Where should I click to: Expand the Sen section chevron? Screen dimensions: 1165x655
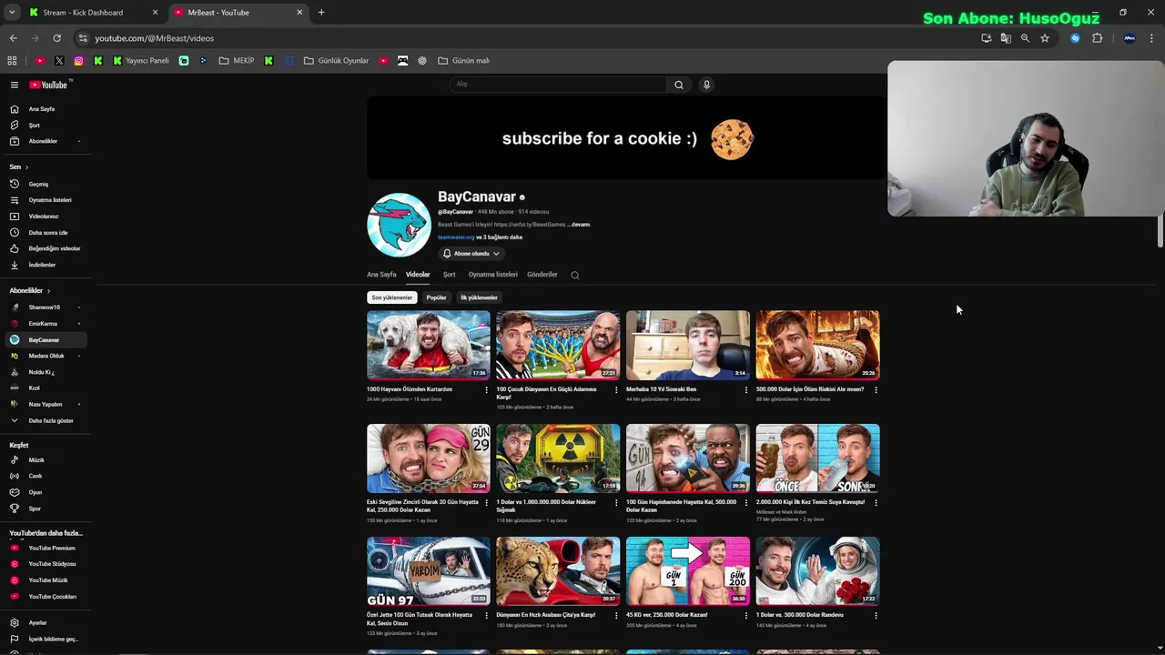(x=26, y=167)
